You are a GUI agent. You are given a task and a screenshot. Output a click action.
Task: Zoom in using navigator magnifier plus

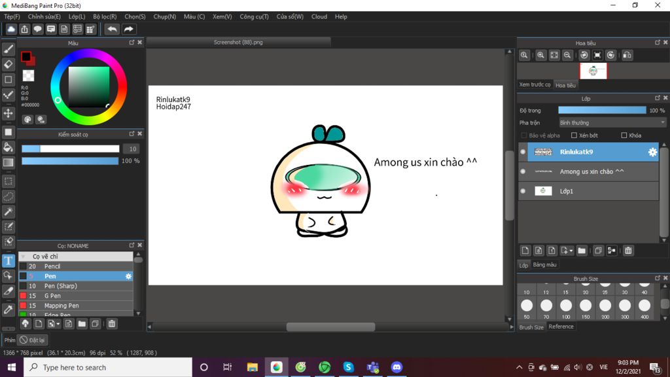pos(540,55)
